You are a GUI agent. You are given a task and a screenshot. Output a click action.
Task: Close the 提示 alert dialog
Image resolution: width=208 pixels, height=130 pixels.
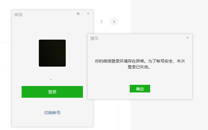click(x=188, y=38)
